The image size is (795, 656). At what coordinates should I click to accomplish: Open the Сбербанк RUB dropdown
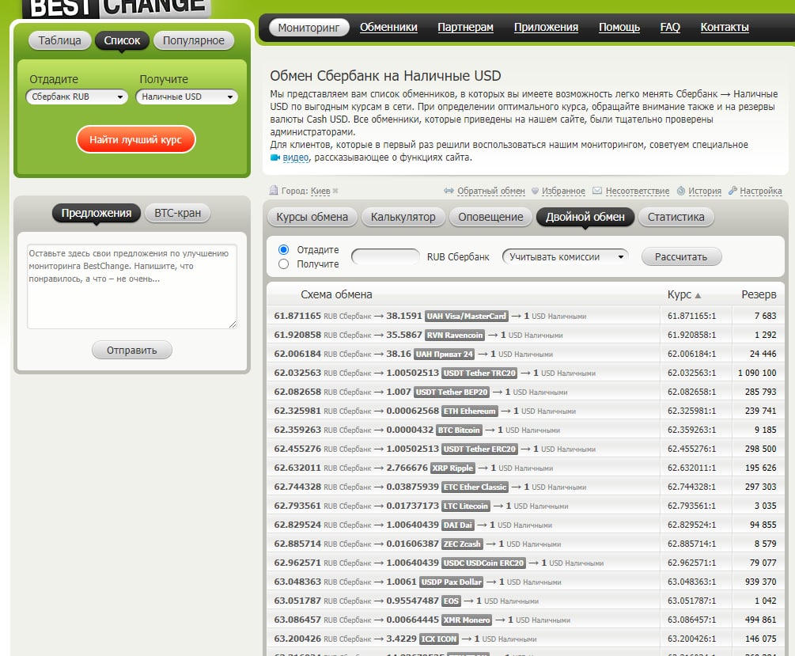click(77, 97)
